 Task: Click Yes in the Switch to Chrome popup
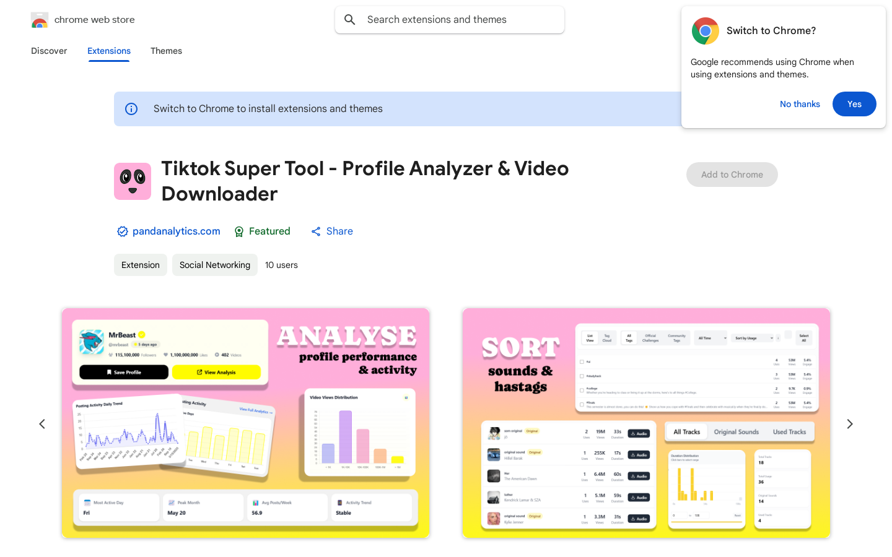click(854, 104)
